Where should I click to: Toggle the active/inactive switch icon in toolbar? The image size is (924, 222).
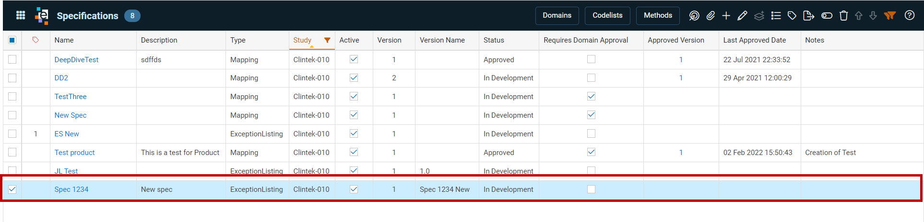point(827,16)
